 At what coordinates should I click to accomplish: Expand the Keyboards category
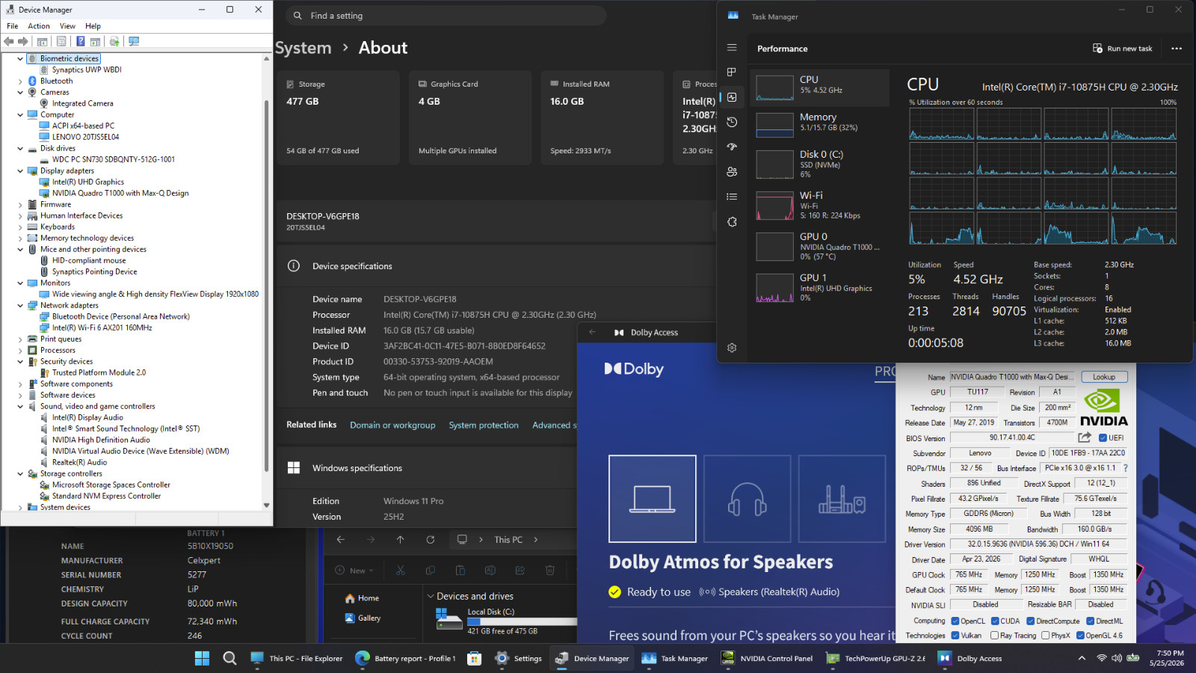[x=20, y=227]
